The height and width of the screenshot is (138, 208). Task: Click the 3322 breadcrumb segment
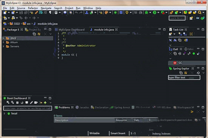point(15,24)
